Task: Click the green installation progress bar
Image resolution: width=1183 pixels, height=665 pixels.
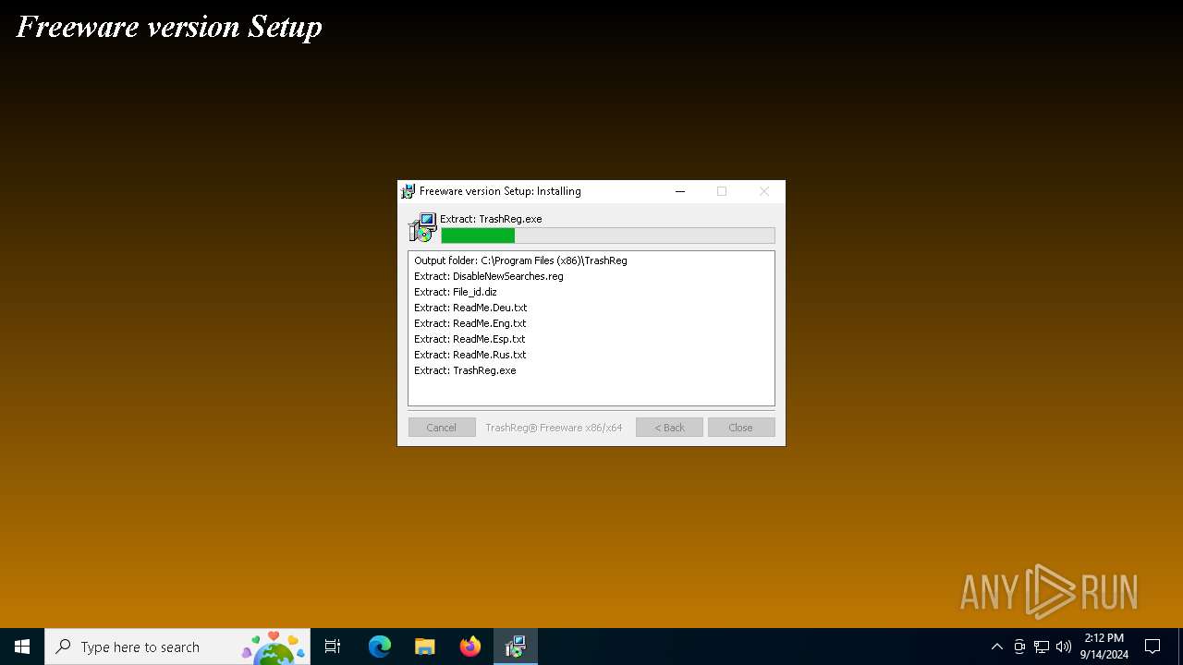Action: pyautogui.click(x=608, y=236)
